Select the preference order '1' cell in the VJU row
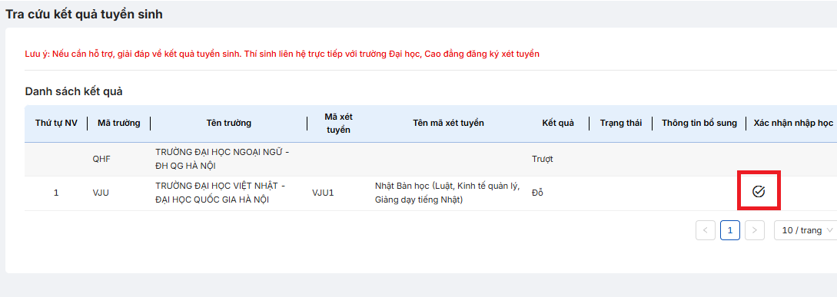The height and width of the screenshot is (297, 837). point(56,193)
